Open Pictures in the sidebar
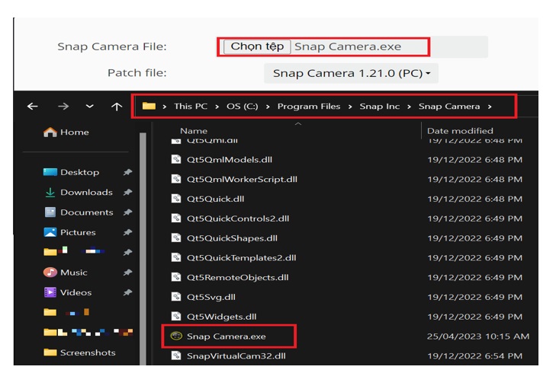Screen dimensions: 556x373 point(78,232)
